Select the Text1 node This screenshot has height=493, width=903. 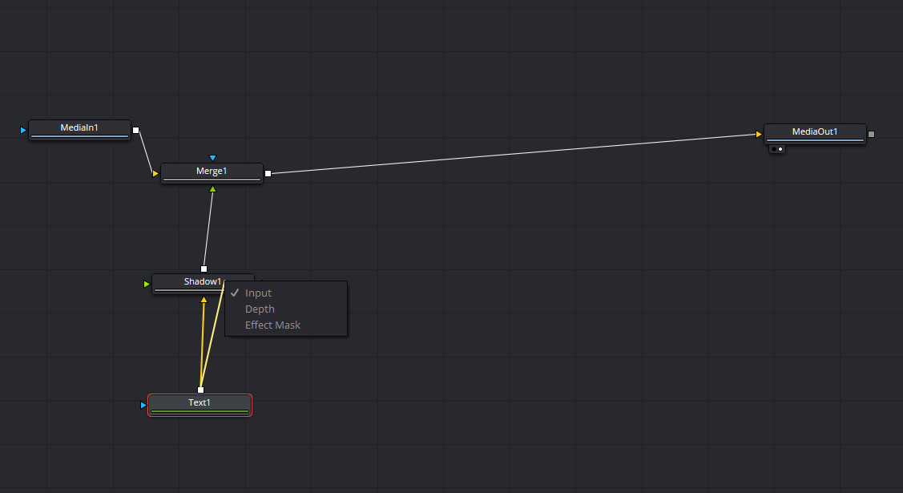200,405
